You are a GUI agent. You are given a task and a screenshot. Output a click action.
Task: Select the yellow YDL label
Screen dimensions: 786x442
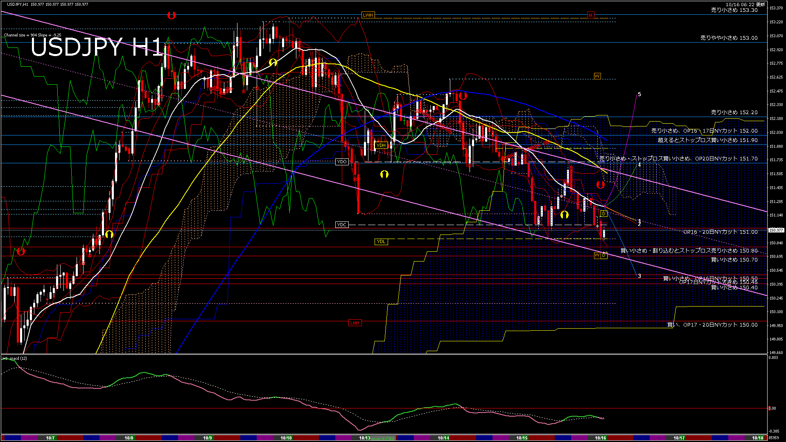[381, 241]
